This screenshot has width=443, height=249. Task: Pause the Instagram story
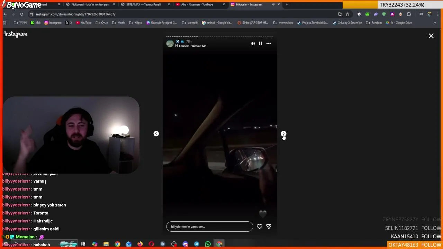click(x=260, y=44)
